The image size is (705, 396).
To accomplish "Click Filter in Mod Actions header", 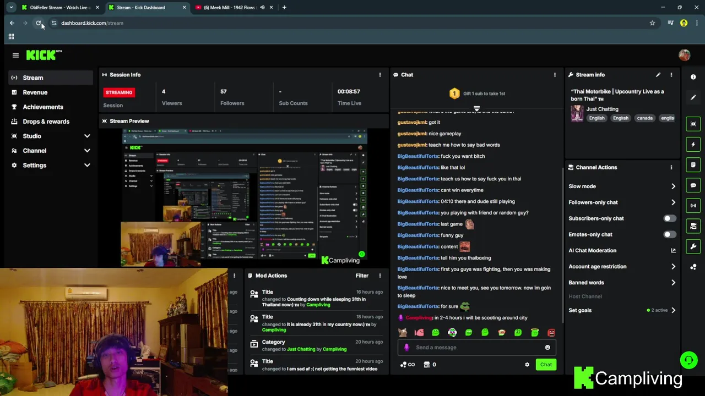I will point(362,276).
